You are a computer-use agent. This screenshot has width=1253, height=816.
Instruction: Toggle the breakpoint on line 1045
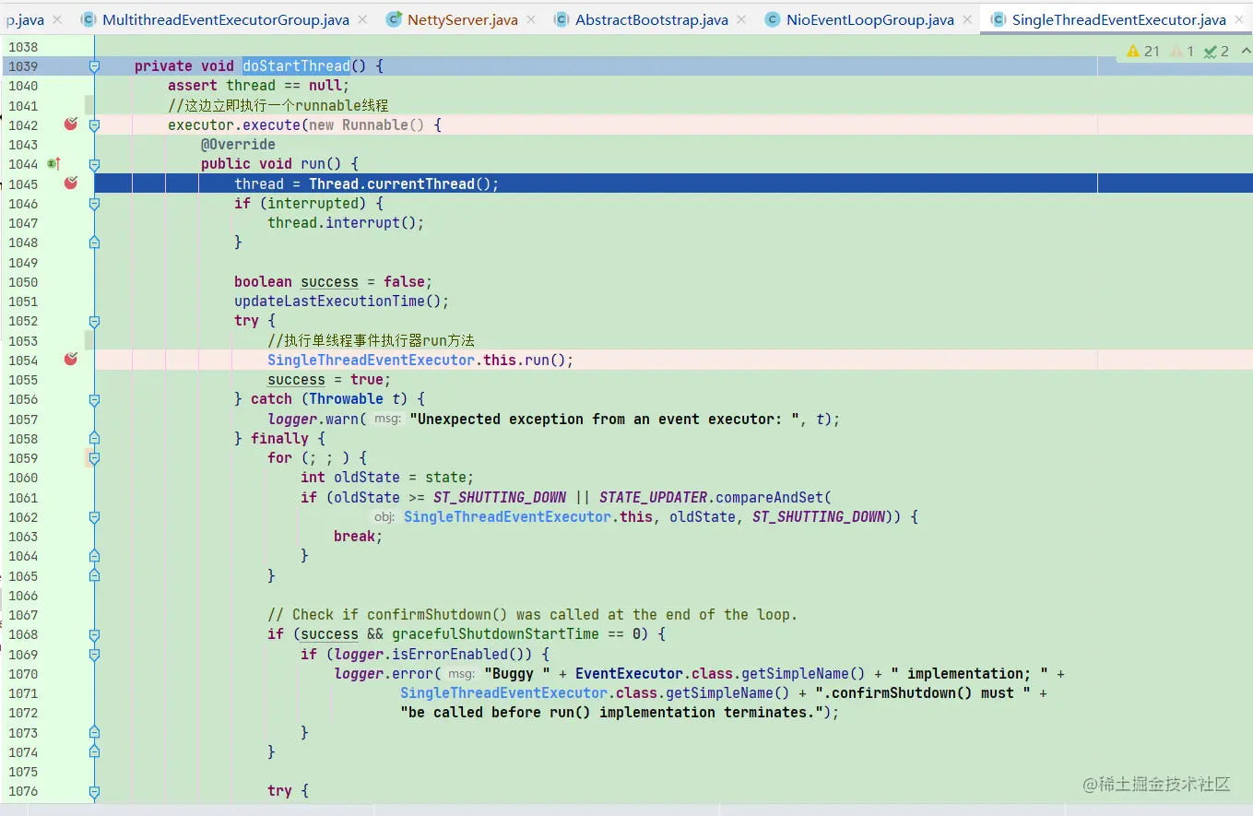[x=70, y=183]
